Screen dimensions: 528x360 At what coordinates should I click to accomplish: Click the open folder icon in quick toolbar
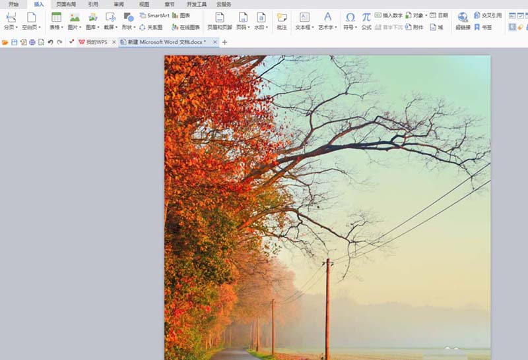pos(5,42)
